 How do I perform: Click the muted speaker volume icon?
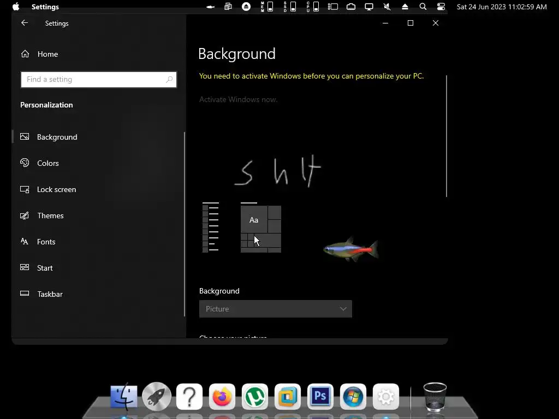point(387,7)
